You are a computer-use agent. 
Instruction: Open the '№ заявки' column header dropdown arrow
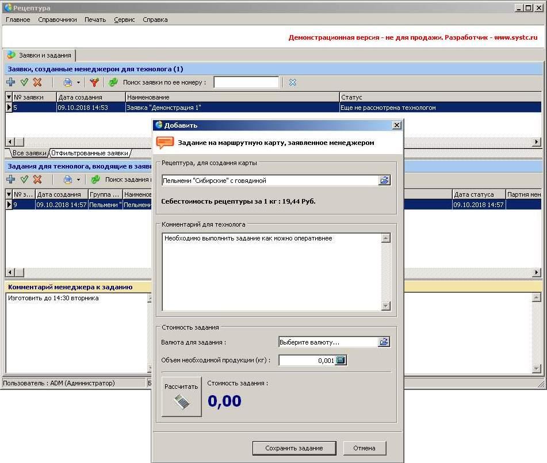point(9,97)
